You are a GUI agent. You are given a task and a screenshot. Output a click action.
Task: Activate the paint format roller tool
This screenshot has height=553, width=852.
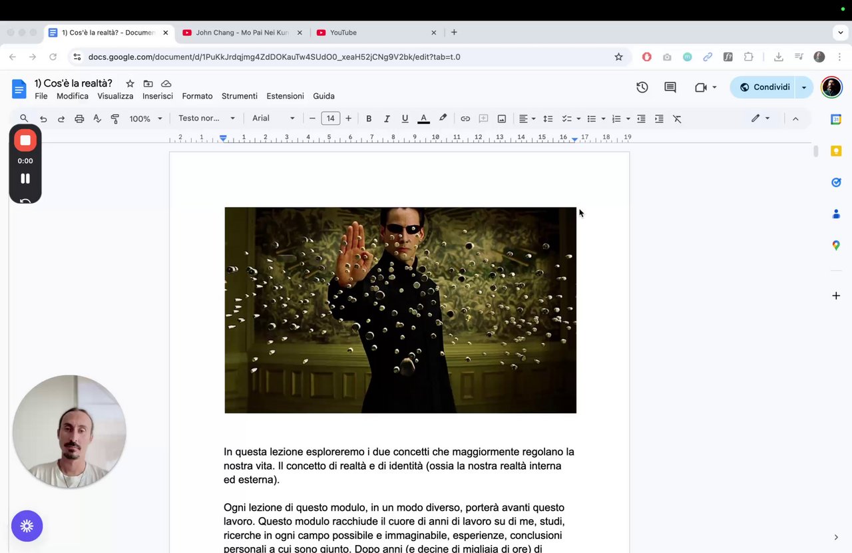pos(115,118)
